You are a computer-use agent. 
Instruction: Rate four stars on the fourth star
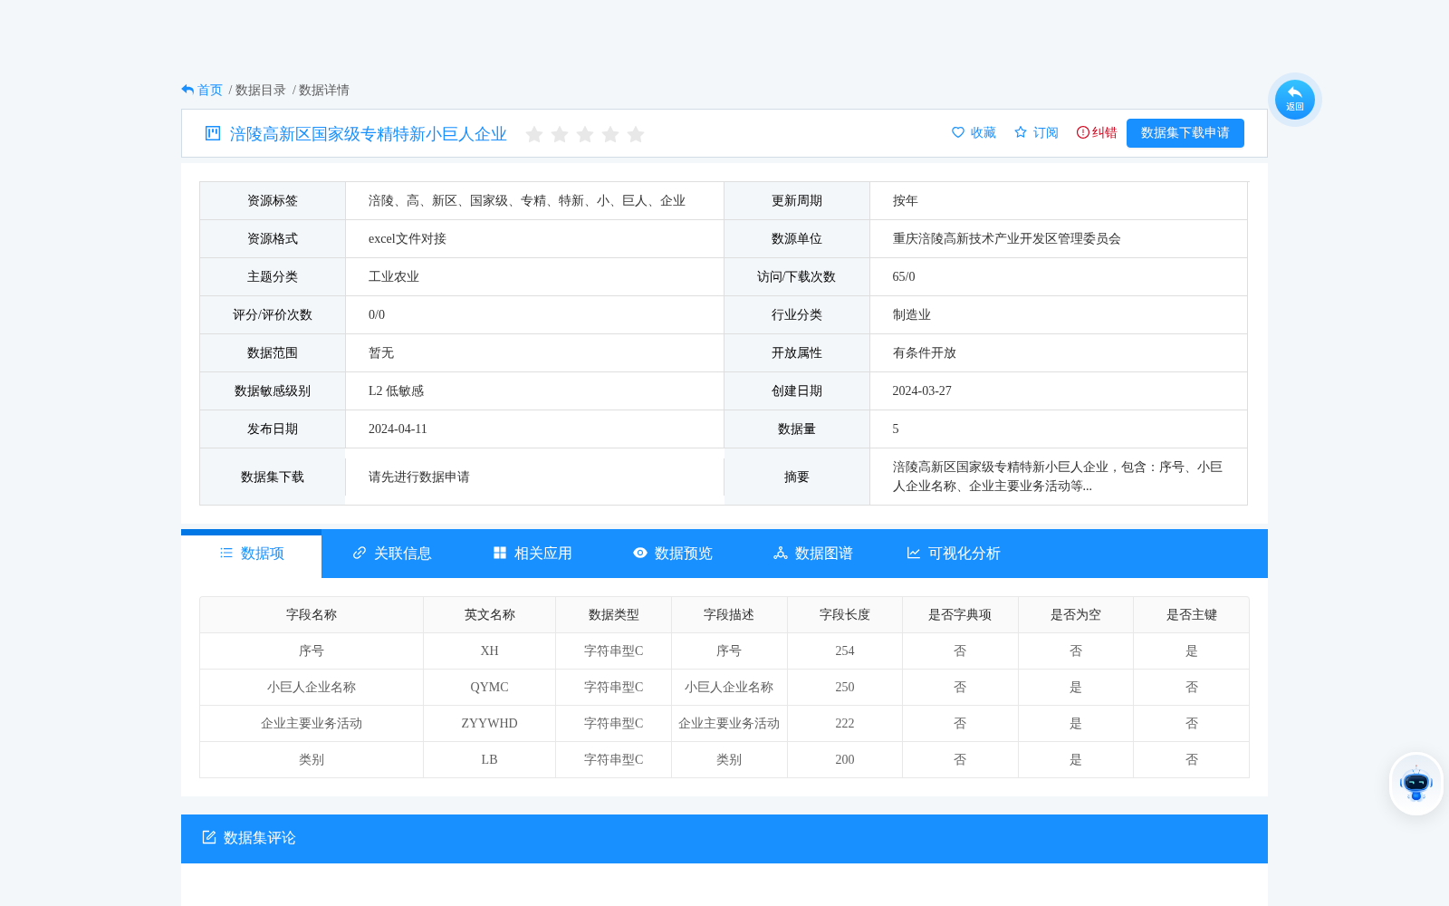pyautogui.click(x=610, y=134)
